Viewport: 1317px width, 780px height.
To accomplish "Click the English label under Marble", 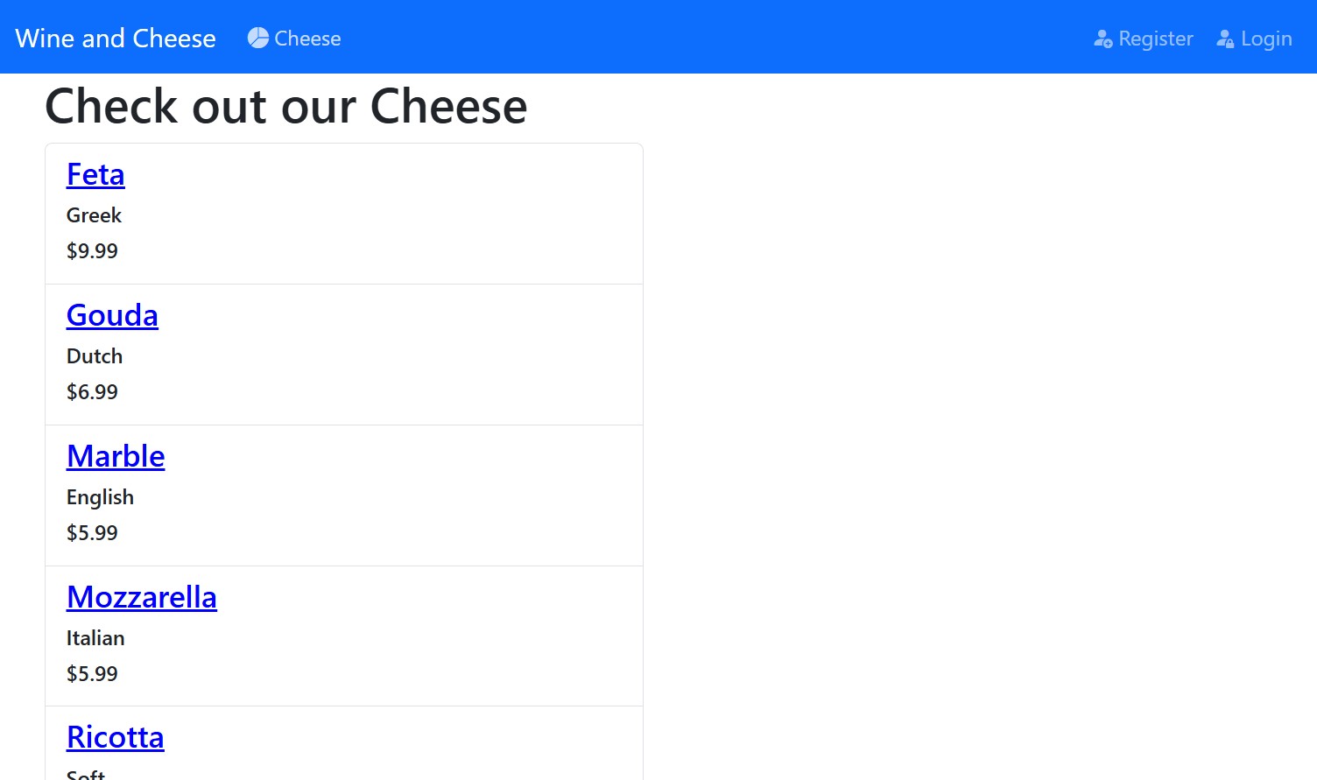I will coord(100,497).
